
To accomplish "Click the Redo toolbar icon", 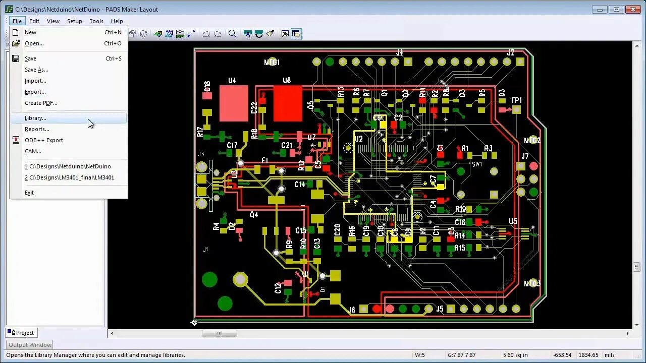I will click(217, 34).
